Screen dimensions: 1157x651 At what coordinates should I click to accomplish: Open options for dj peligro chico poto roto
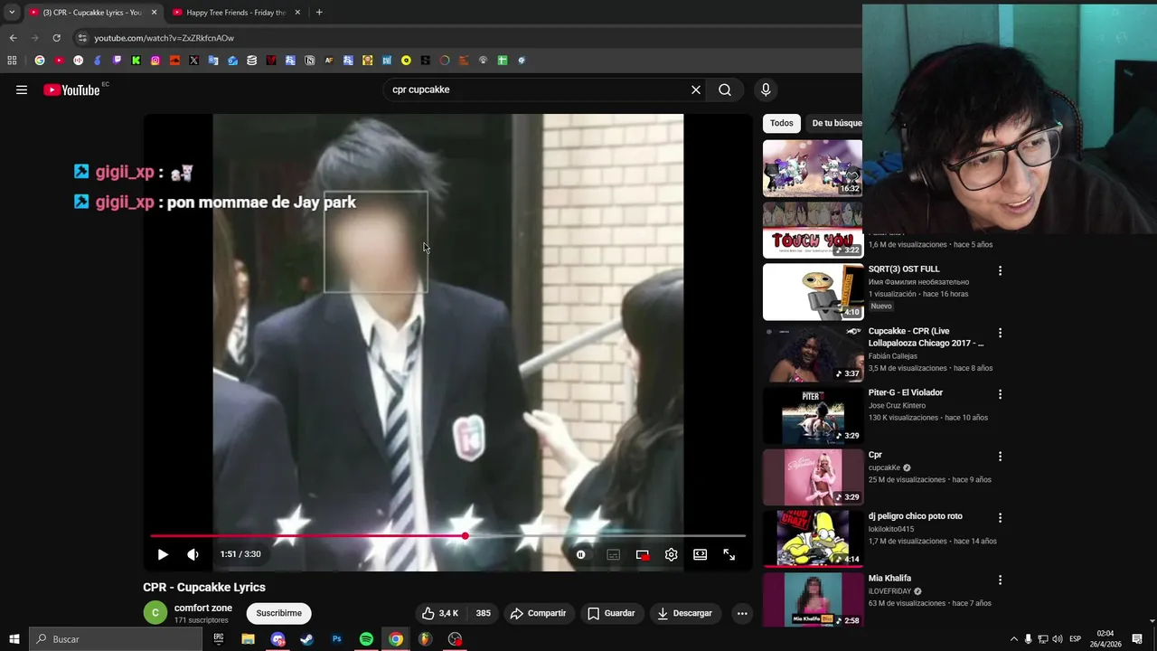tap(1000, 518)
